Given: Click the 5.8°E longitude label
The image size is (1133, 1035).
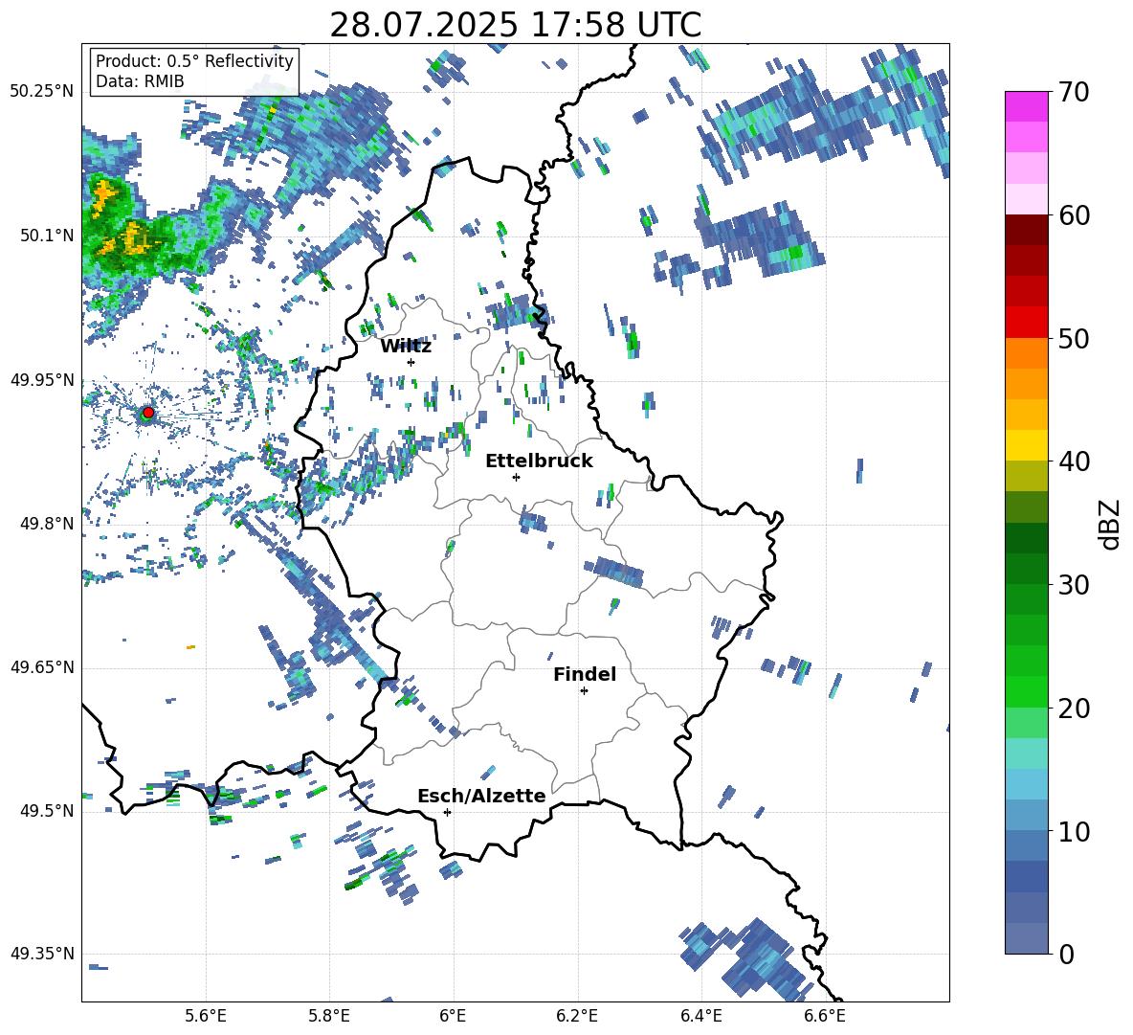Looking at the screenshot, I should coord(329,1017).
